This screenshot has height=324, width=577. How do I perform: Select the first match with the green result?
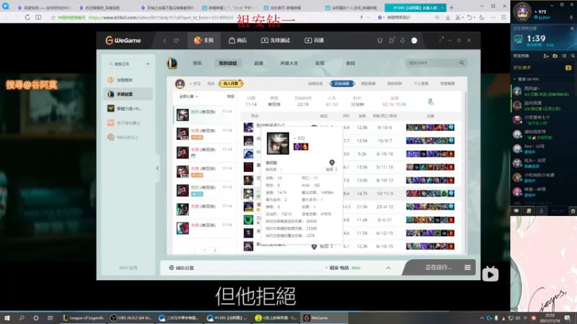[x=205, y=114]
